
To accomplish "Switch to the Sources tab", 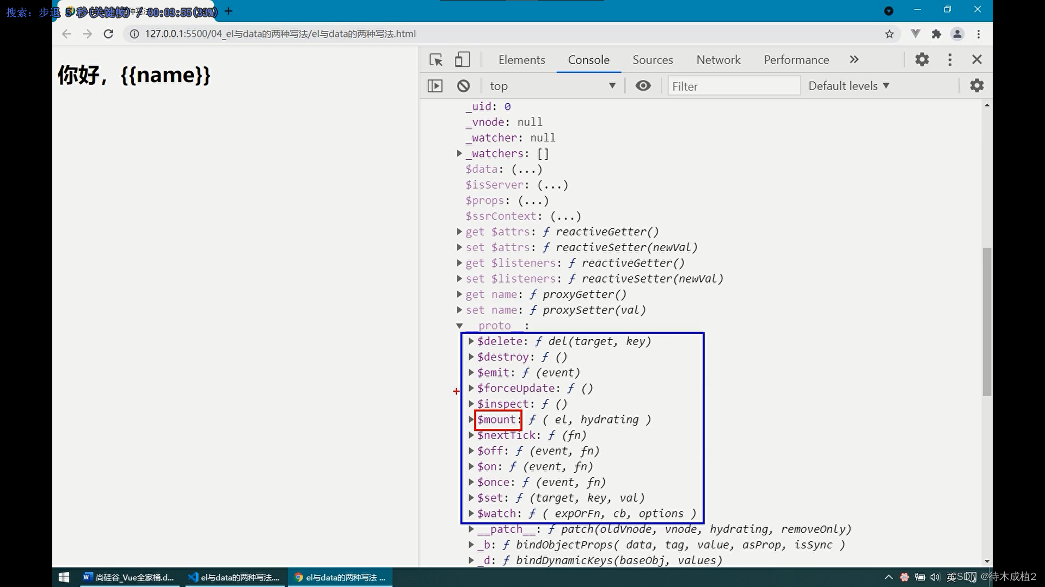I will pyautogui.click(x=653, y=60).
